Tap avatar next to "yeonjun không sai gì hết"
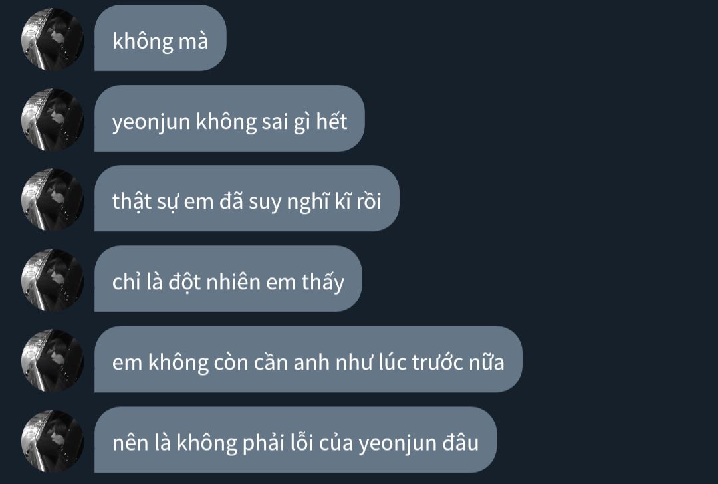The height and width of the screenshot is (484, 718). [53, 120]
